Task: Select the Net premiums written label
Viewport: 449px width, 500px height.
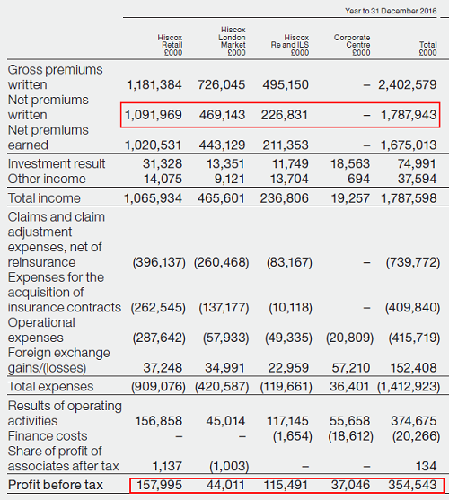Action: (x=48, y=108)
